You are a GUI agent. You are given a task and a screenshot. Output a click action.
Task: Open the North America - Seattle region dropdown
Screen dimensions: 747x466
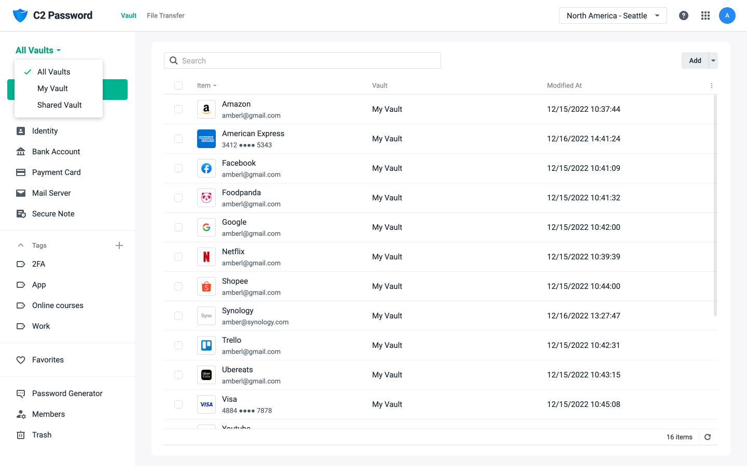(x=612, y=16)
